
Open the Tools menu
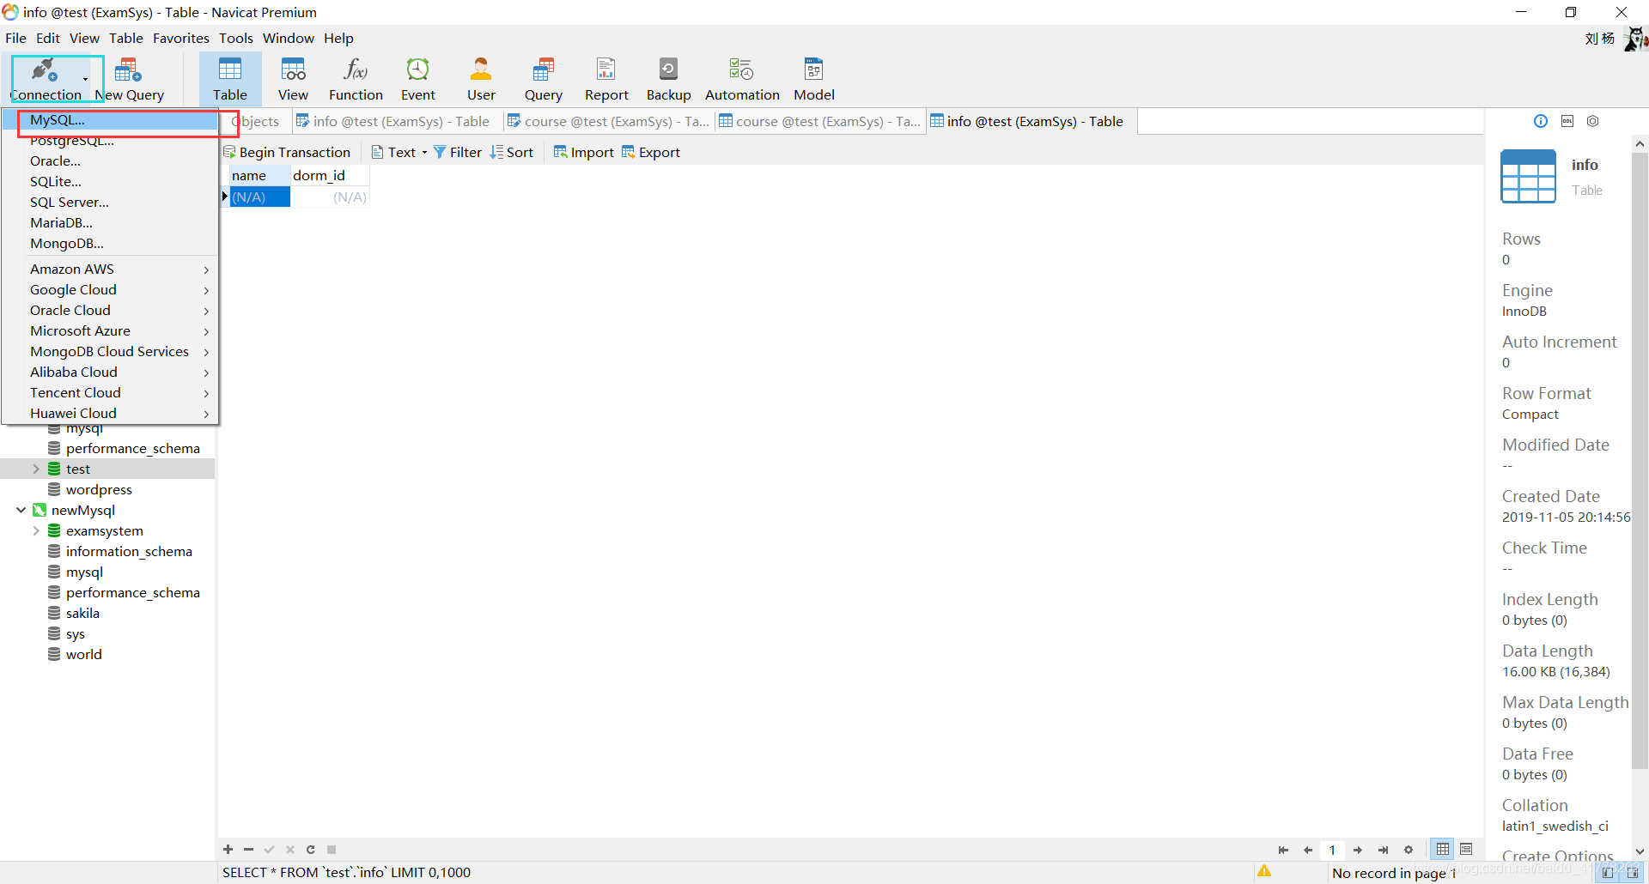[236, 38]
